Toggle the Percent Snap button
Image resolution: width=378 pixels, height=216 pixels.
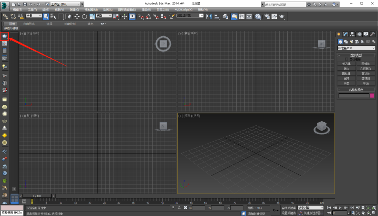pyautogui.click(x=156, y=16)
